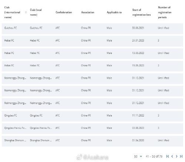Sort by the Confederation column header
The height and width of the screenshot is (162, 185).
click(x=64, y=12)
